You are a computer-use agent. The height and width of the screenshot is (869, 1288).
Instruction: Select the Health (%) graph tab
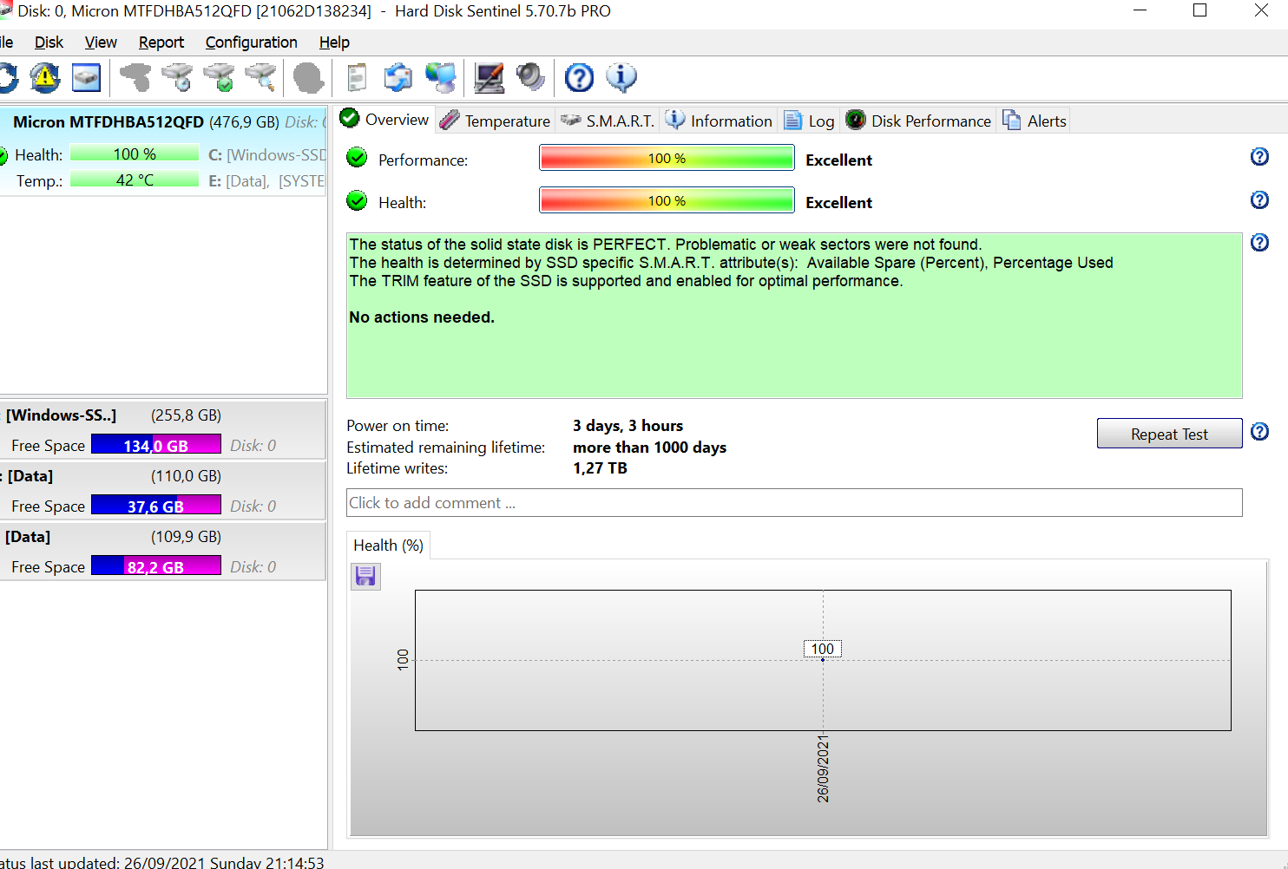click(388, 546)
